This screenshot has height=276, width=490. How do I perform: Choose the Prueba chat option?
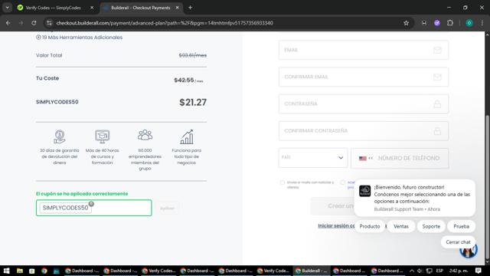pyautogui.click(x=461, y=226)
